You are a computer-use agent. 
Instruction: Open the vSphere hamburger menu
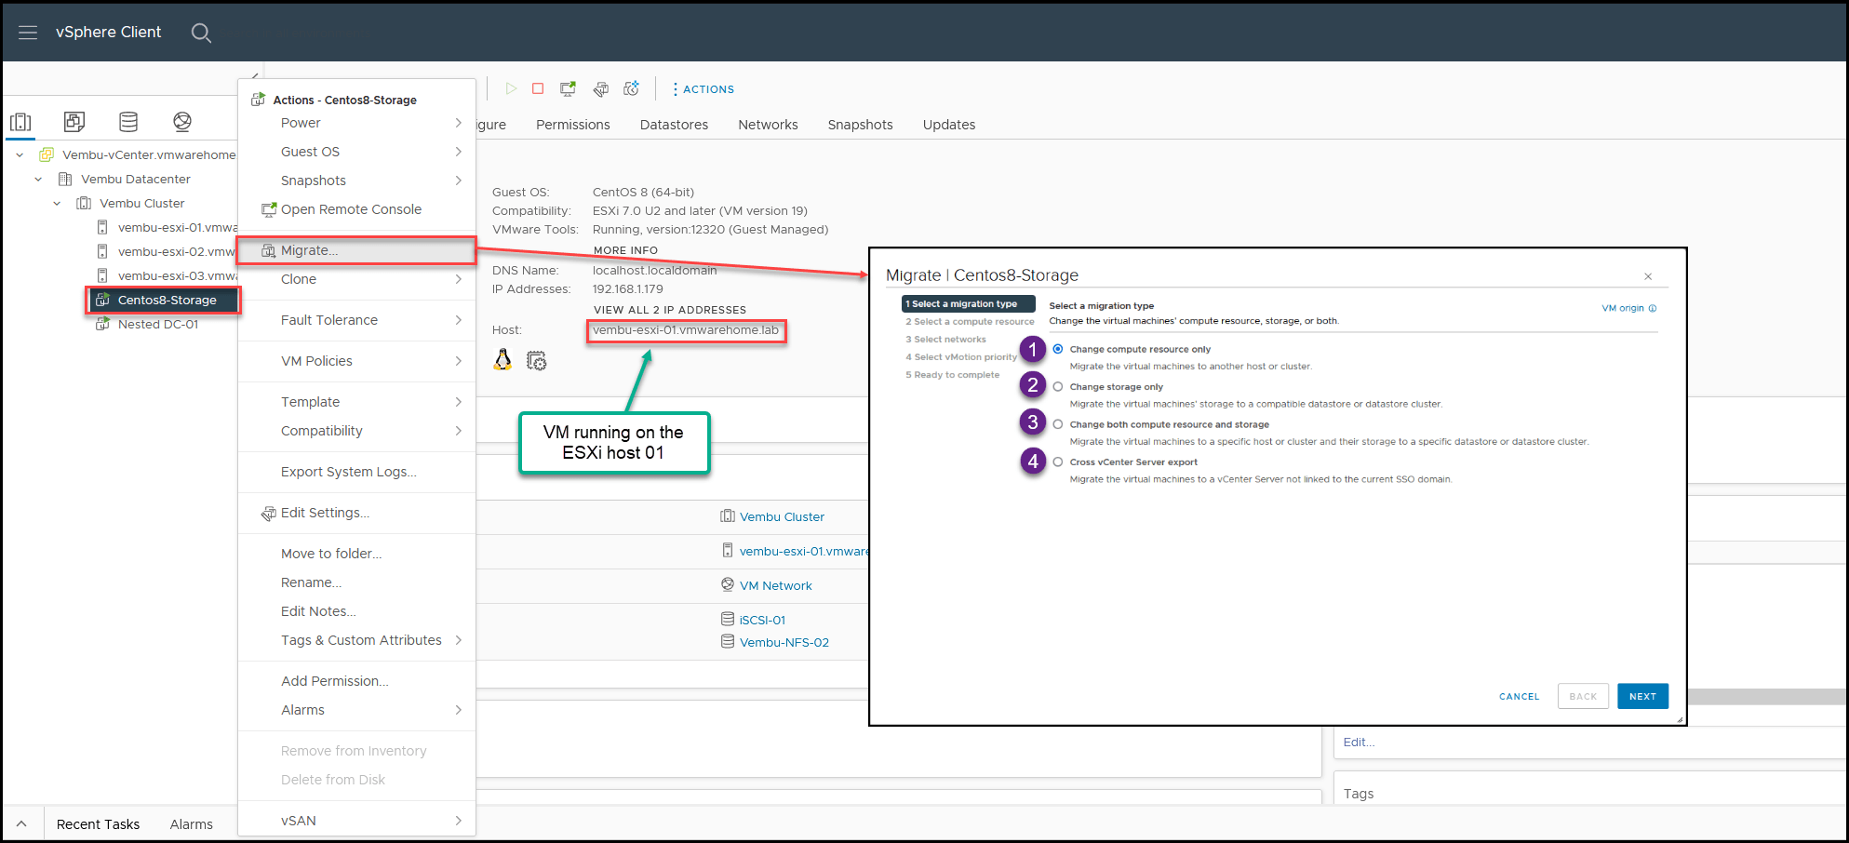coord(28,33)
